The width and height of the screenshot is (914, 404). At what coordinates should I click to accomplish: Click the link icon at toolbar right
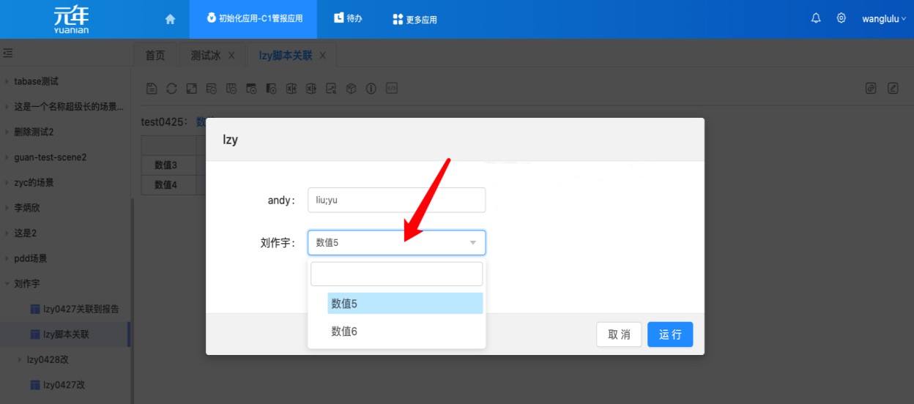[871, 89]
